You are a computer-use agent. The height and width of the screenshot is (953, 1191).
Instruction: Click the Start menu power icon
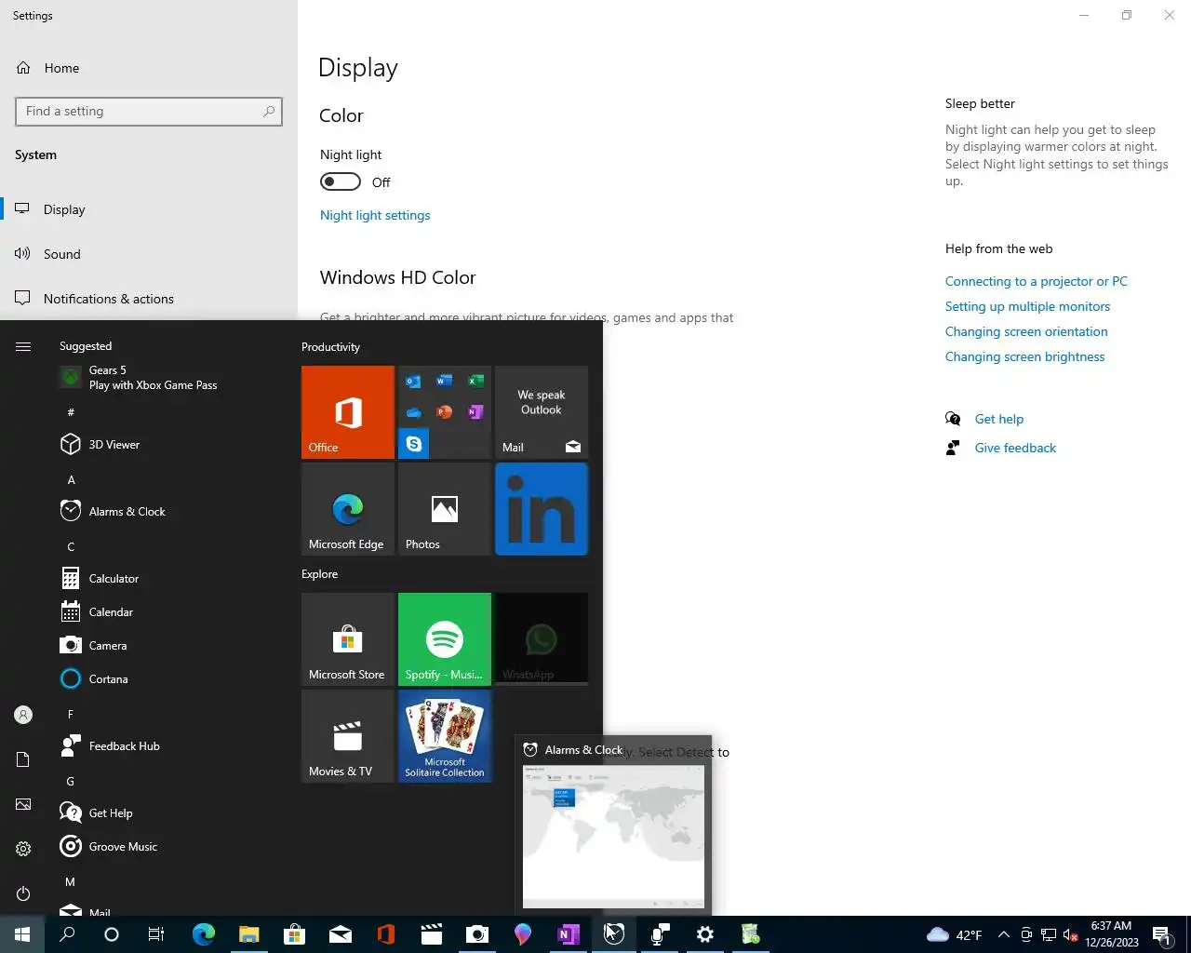pos(23,893)
